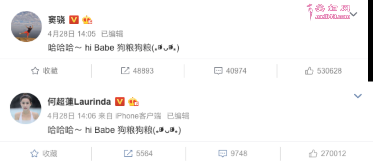This screenshot has width=373, height=165.
Task: Open 何超蓮Laurinda's profile avatar
Action: coord(26,108)
